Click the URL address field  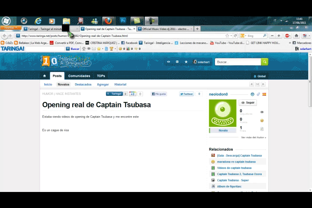(x=121, y=36)
